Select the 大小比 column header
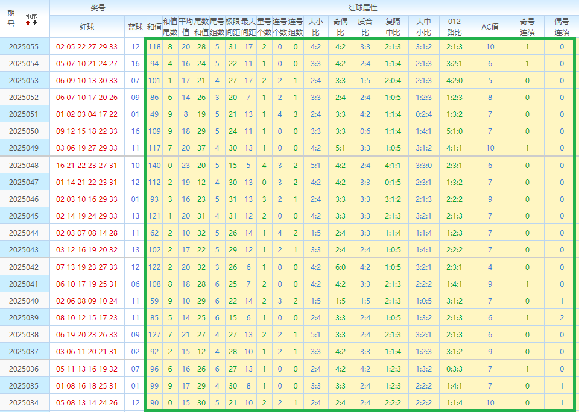Image resolution: width=579 pixels, height=412 pixels. pyautogui.click(x=315, y=27)
